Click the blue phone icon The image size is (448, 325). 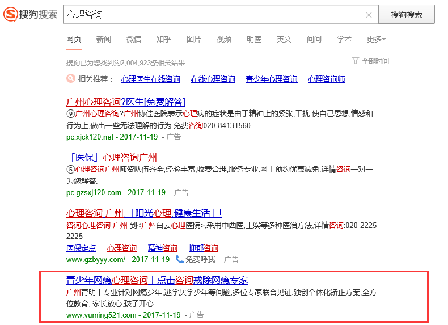pos(179,259)
